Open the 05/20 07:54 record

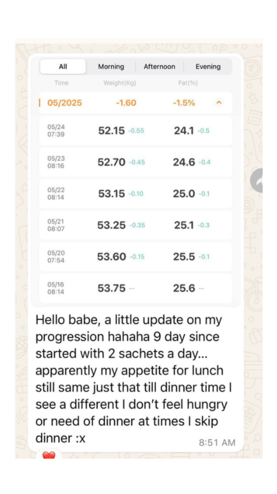[x=135, y=257]
